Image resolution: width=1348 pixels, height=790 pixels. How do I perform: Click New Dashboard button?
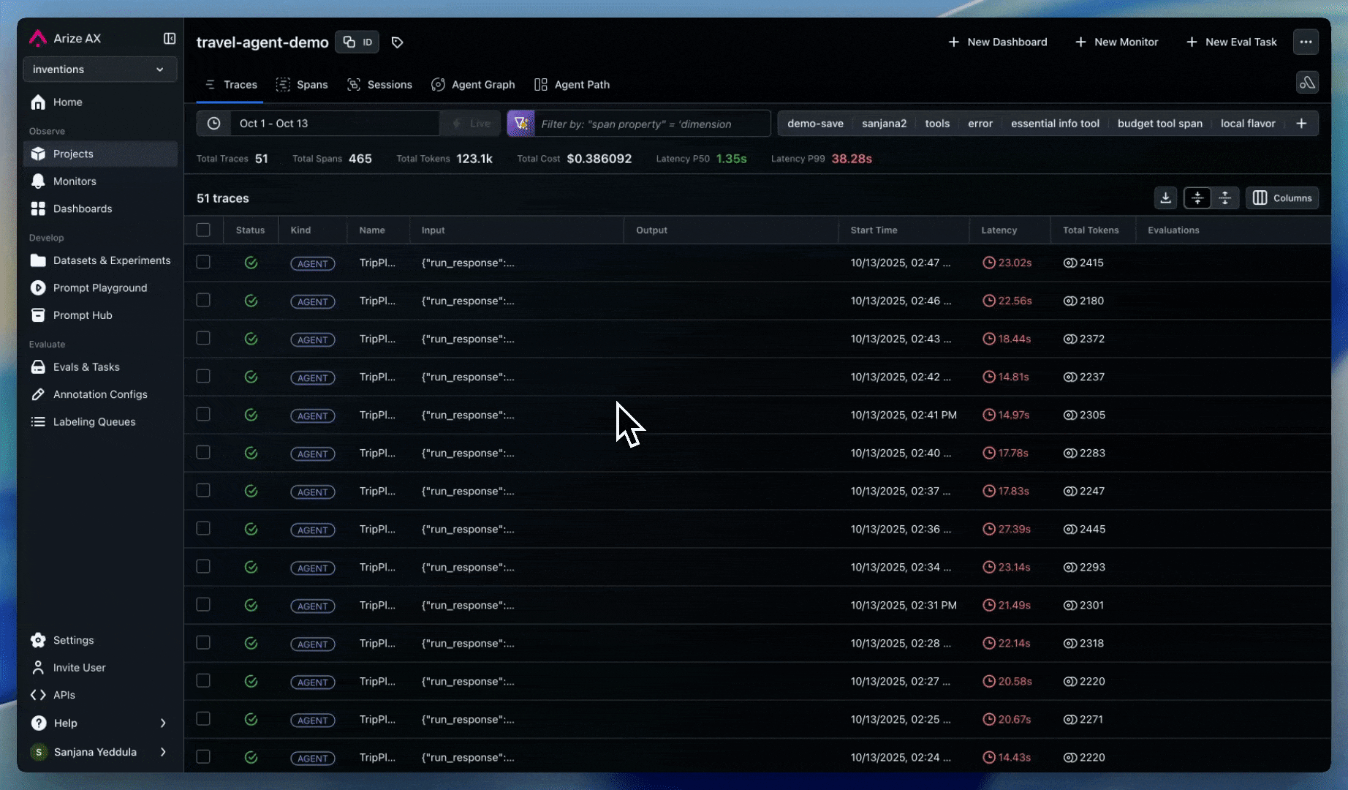pos(997,42)
